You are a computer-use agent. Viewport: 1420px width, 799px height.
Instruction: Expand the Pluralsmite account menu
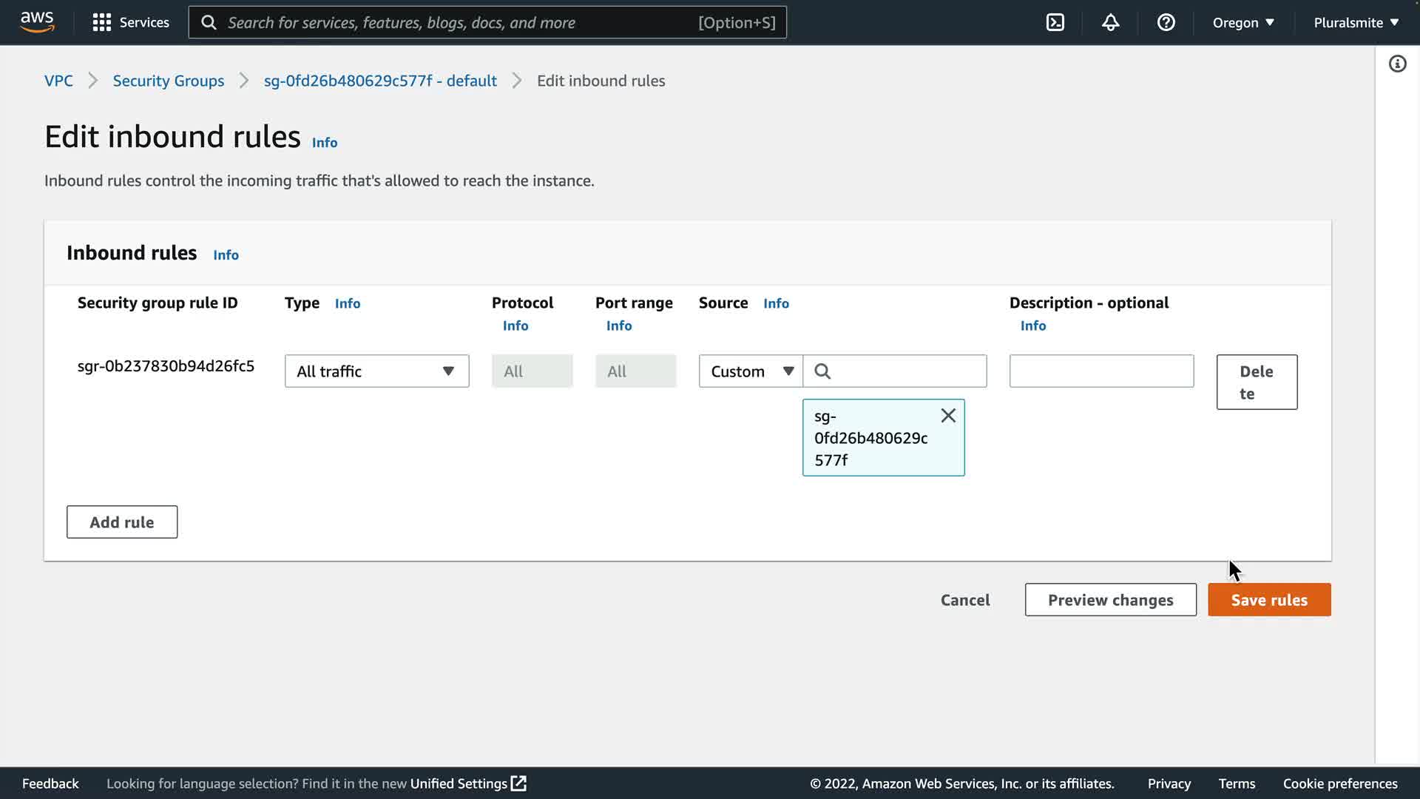click(1356, 22)
